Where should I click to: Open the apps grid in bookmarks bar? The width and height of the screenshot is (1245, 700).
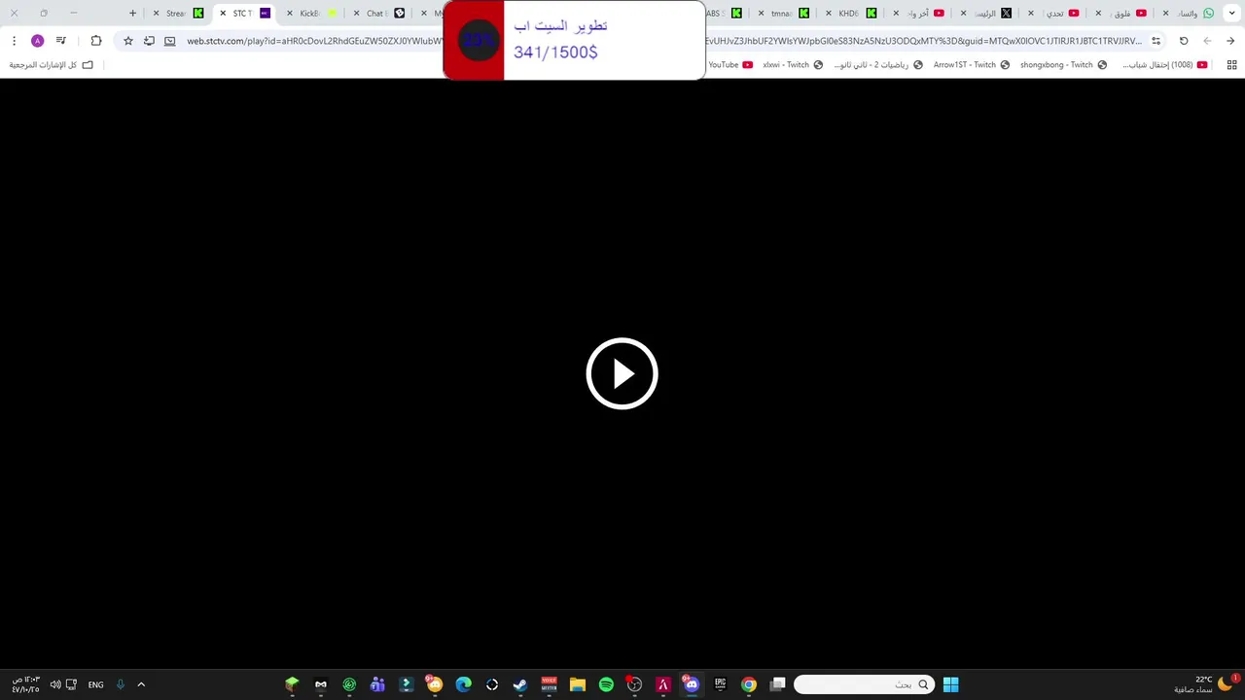point(1231,65)
